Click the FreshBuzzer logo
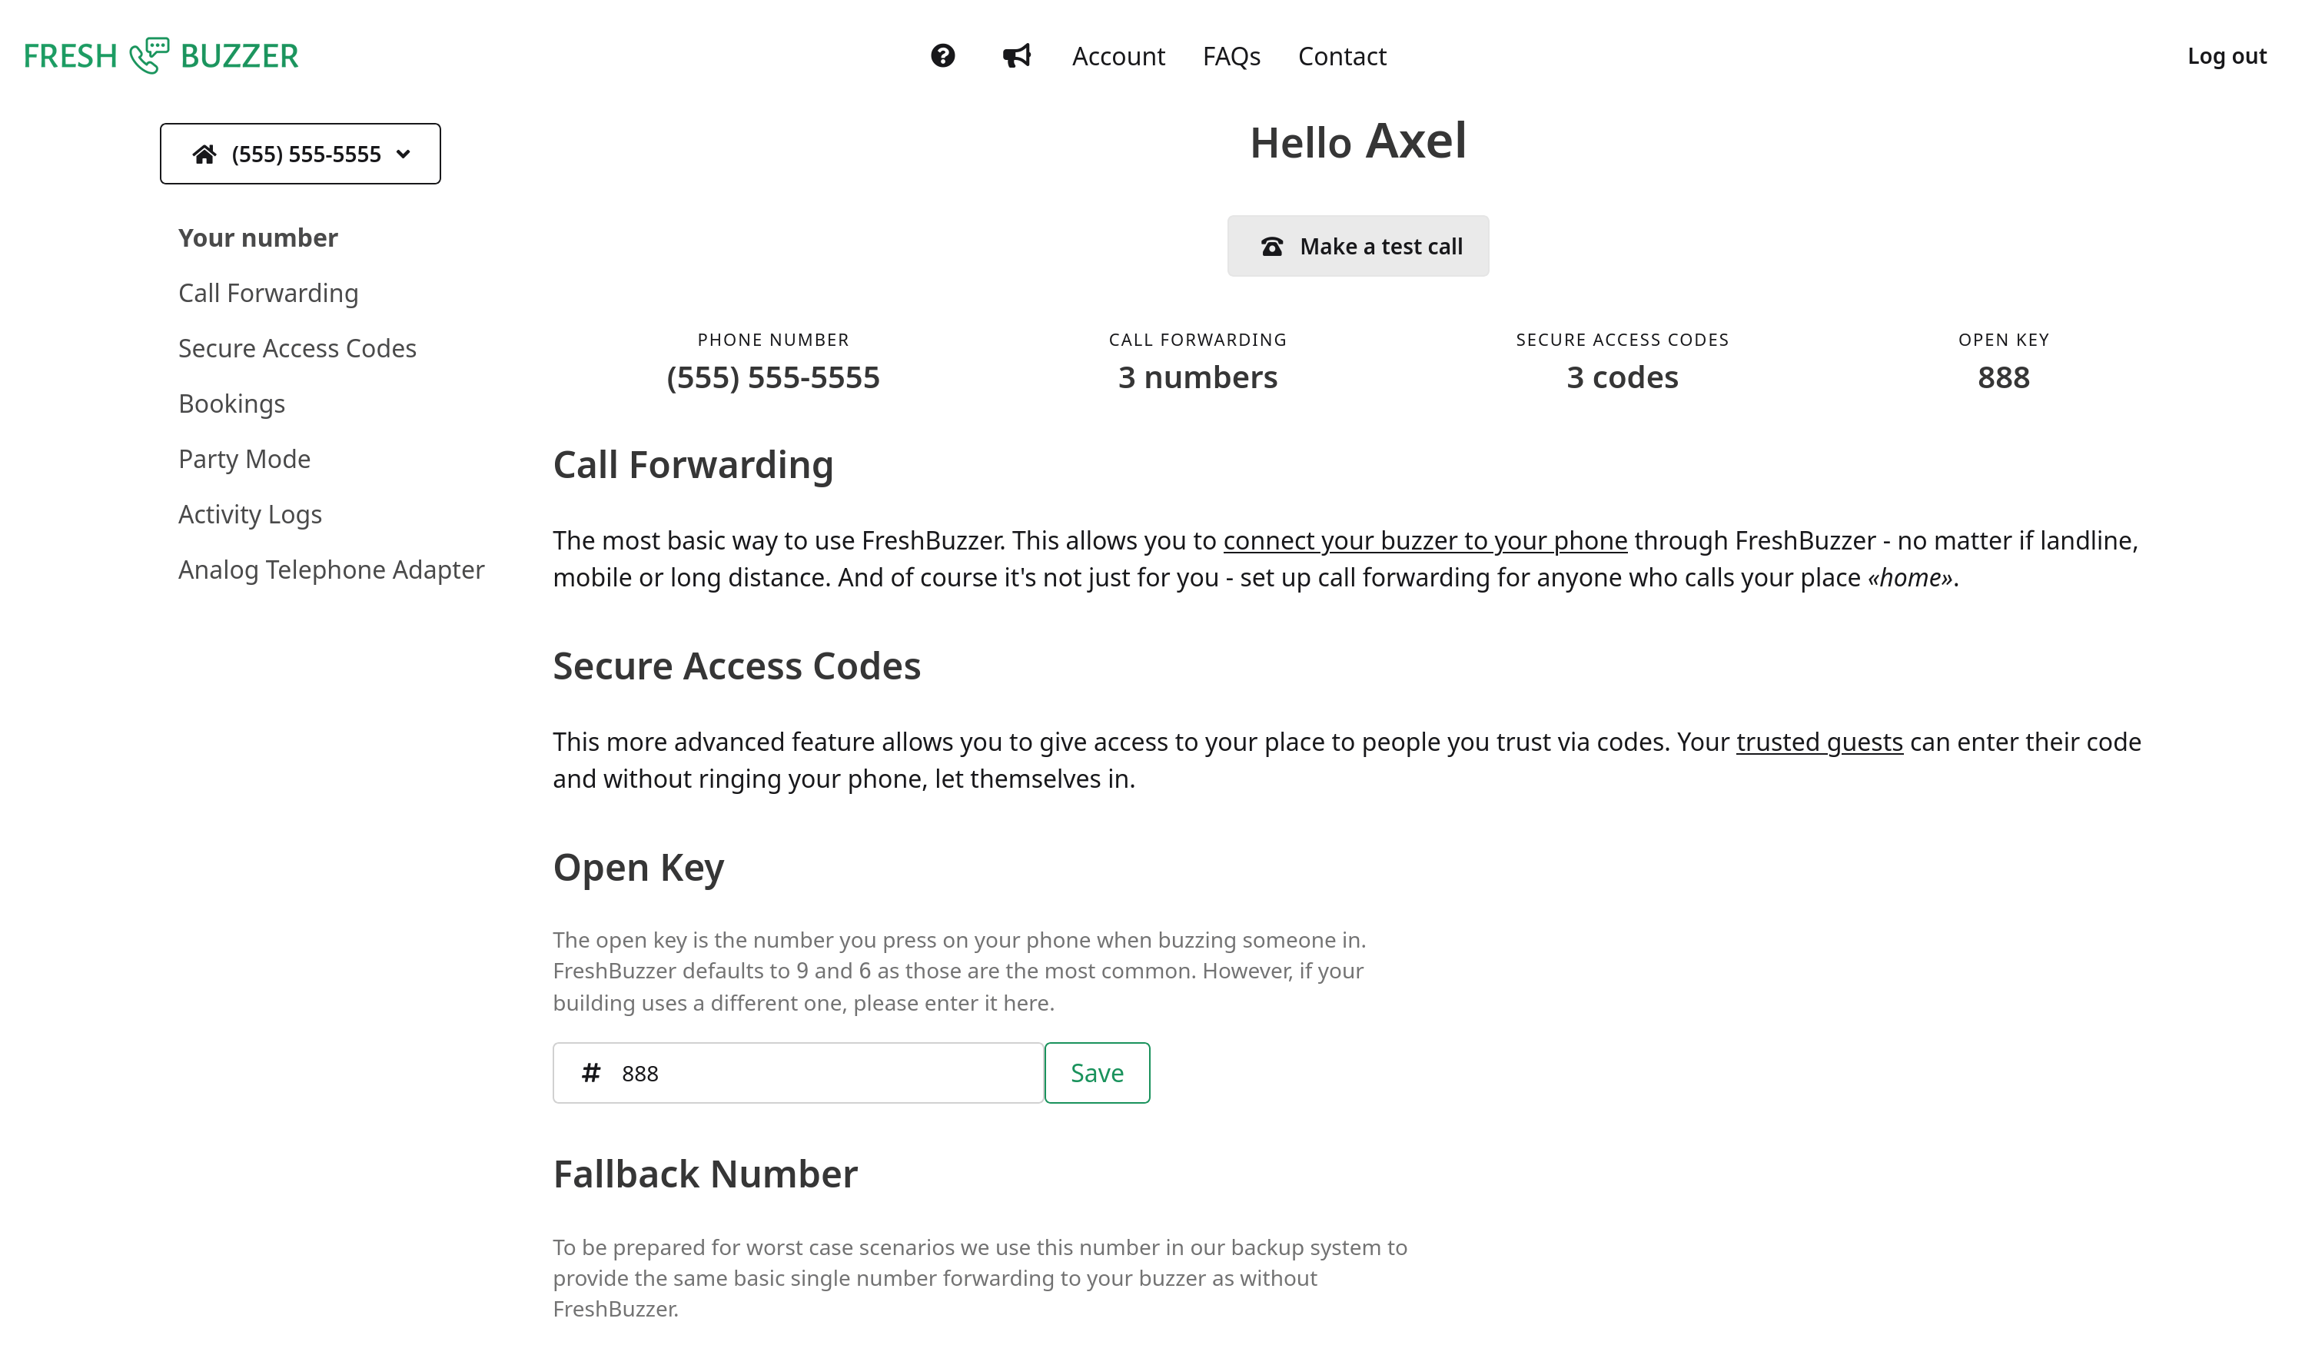 161,56
